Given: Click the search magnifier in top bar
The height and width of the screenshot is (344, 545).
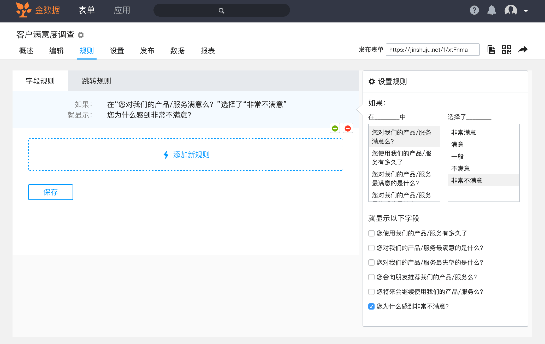Looking at the screenshot, I should pyautogui.click(x=221, y=11).
